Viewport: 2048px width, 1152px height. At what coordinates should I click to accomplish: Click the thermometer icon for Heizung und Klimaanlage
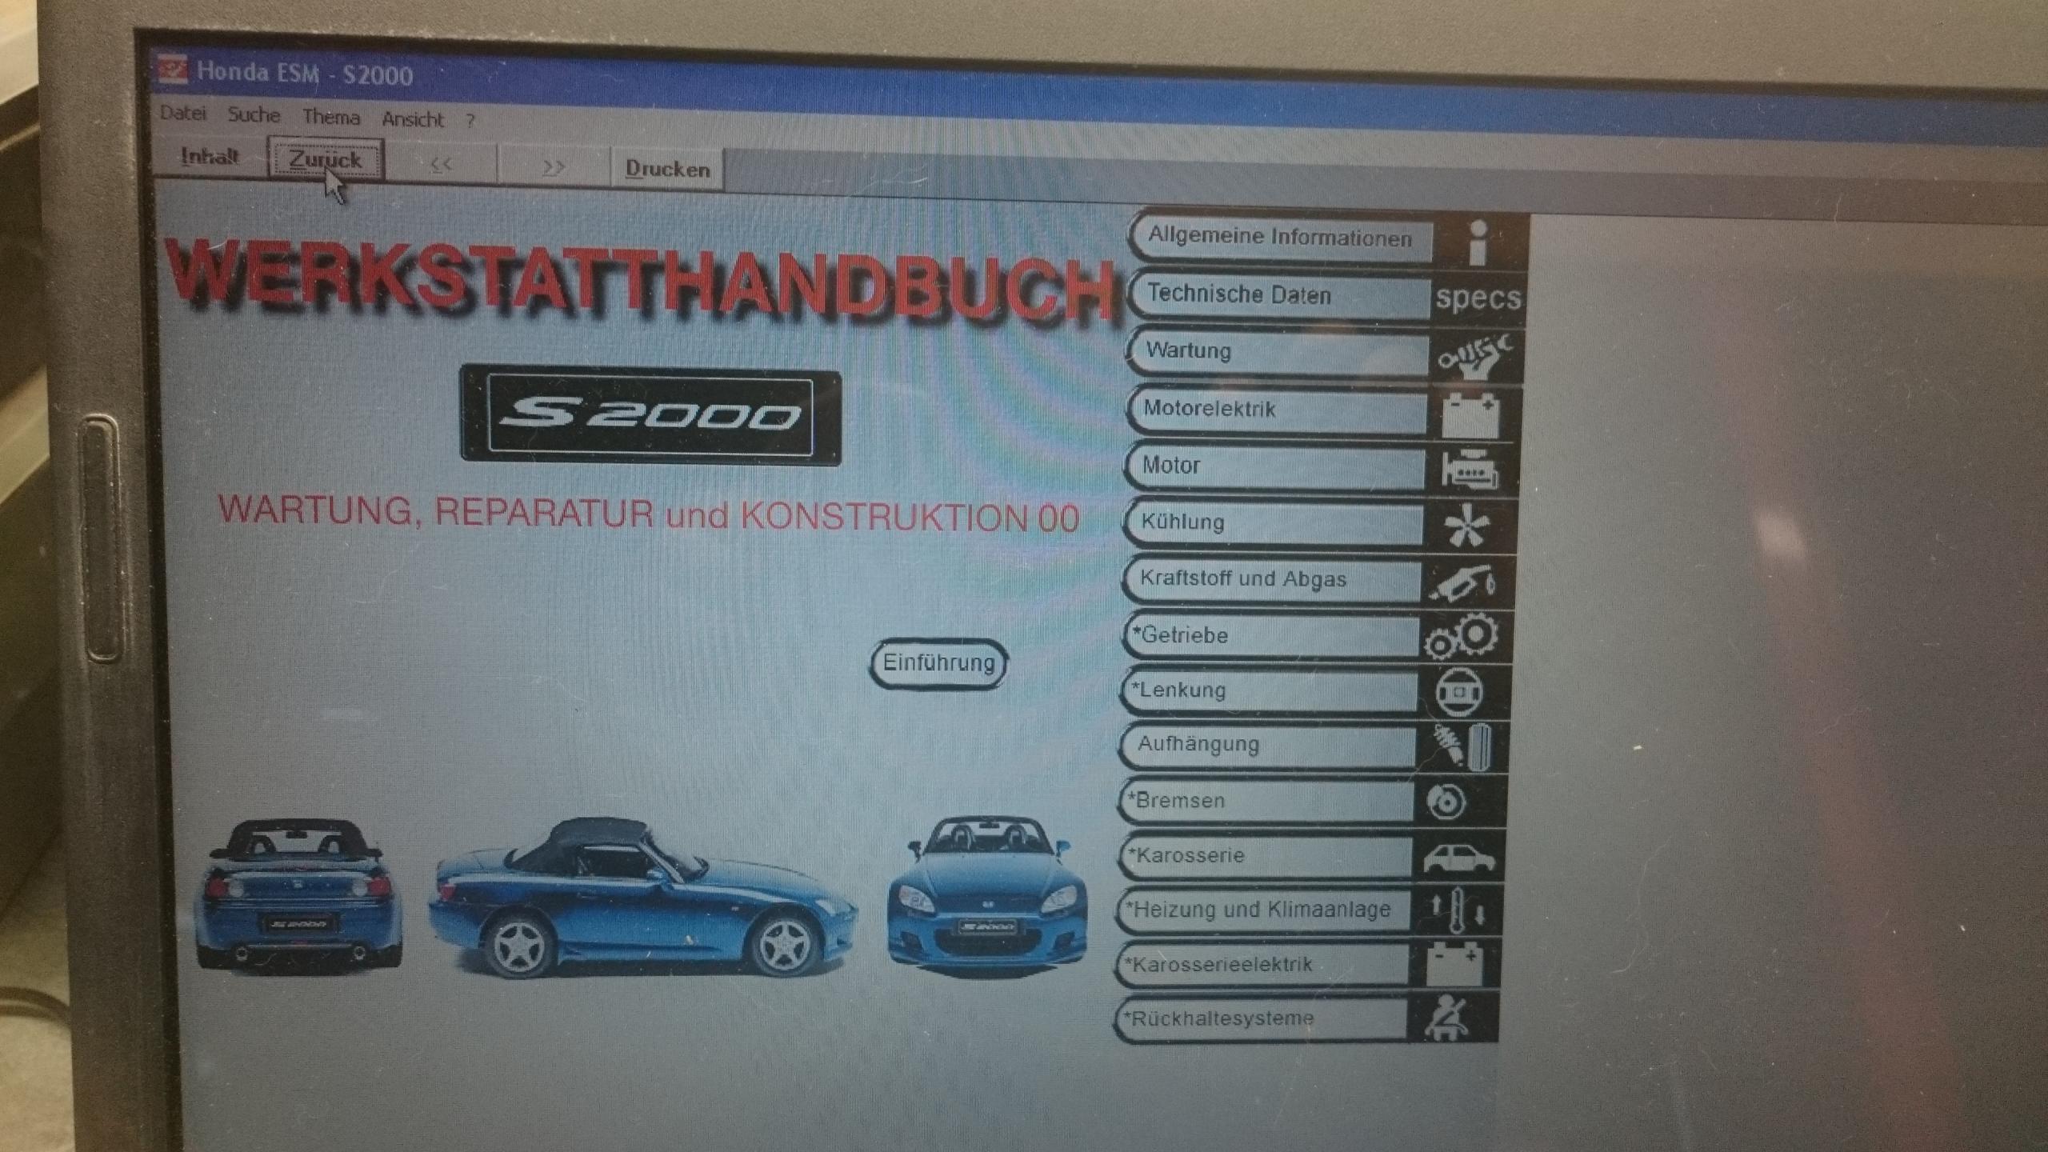(1458, 910)
